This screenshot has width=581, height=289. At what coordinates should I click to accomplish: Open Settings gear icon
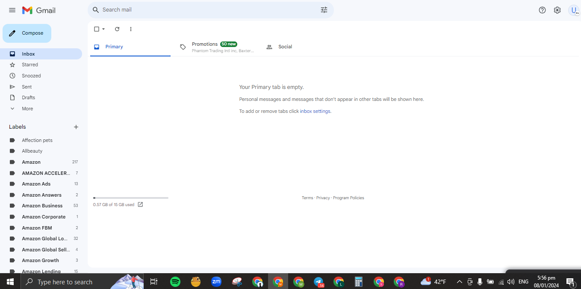[x=557, y=10]
